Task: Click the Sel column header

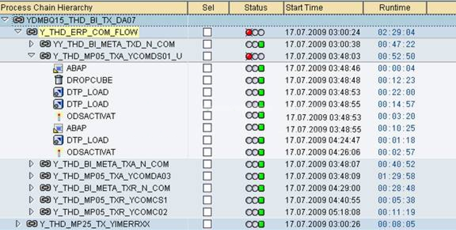Action: pyautogui.click(x=209, y=8)
